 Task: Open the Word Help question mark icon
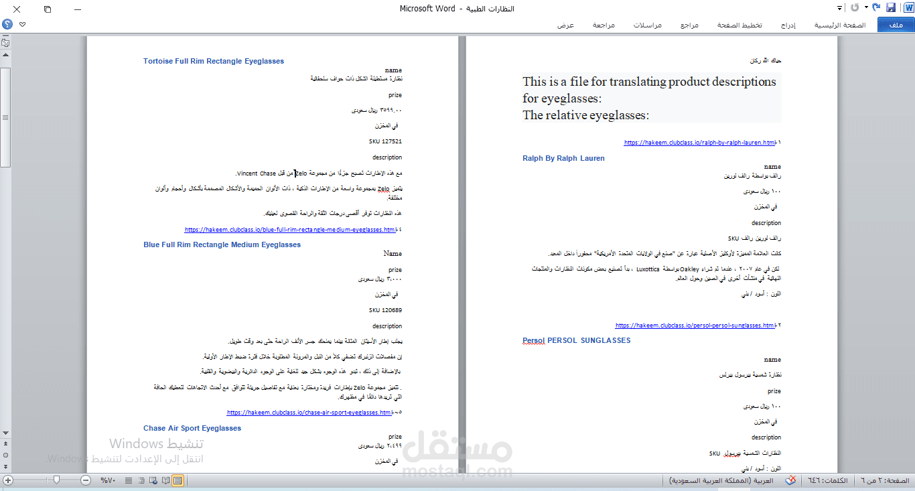pos(7,24)
